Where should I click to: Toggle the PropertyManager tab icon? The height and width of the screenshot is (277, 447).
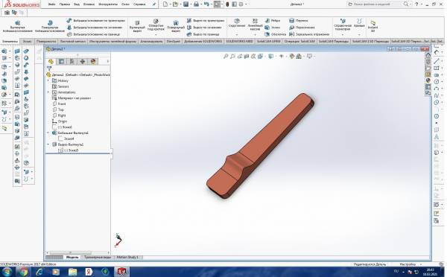pyautogui.click(x=61, y=61)
